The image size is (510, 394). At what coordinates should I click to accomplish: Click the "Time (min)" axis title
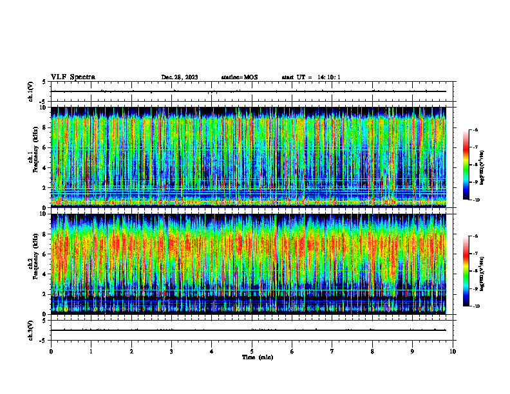coord(258,357)
